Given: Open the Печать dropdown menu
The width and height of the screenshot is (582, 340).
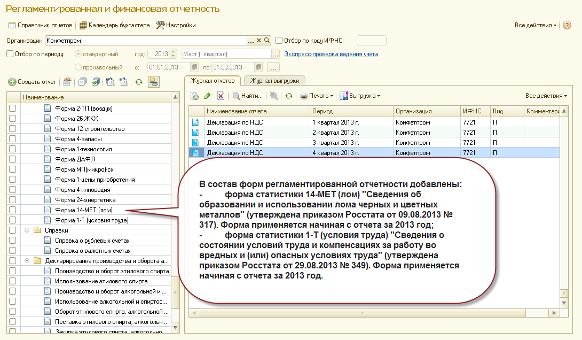Looking at the screenshot, I should click(x=317, y=96).
